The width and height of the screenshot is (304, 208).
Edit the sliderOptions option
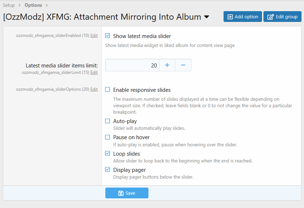(x=94, y=89)
